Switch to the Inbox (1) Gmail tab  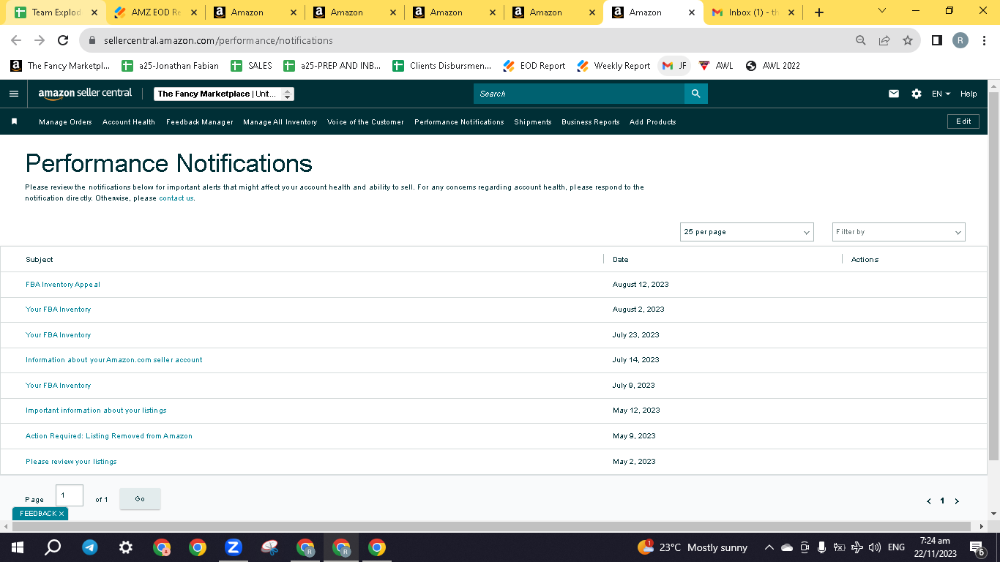click(752, 12)
